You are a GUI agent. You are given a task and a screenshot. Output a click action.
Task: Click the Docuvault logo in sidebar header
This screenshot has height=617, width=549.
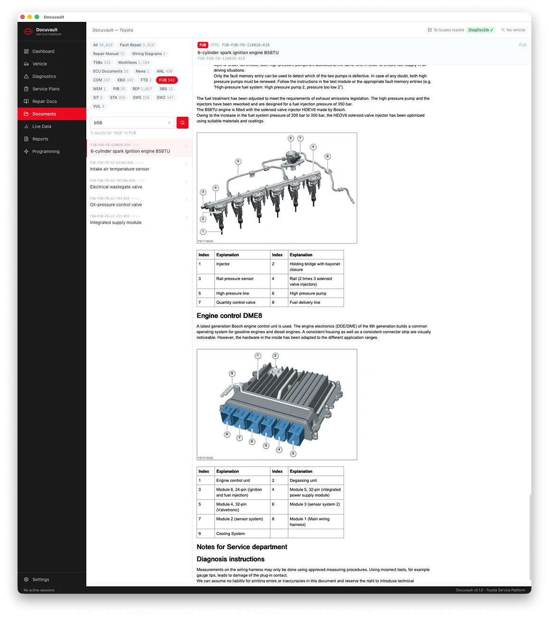coord(28,32)
